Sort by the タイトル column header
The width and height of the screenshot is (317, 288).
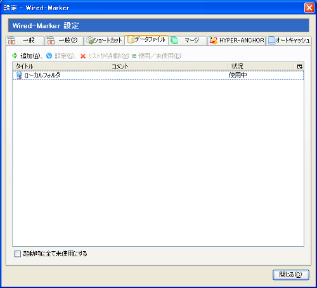coord(60,67)
